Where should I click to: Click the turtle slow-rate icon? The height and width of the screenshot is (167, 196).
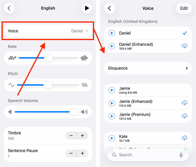pos(12,58)
